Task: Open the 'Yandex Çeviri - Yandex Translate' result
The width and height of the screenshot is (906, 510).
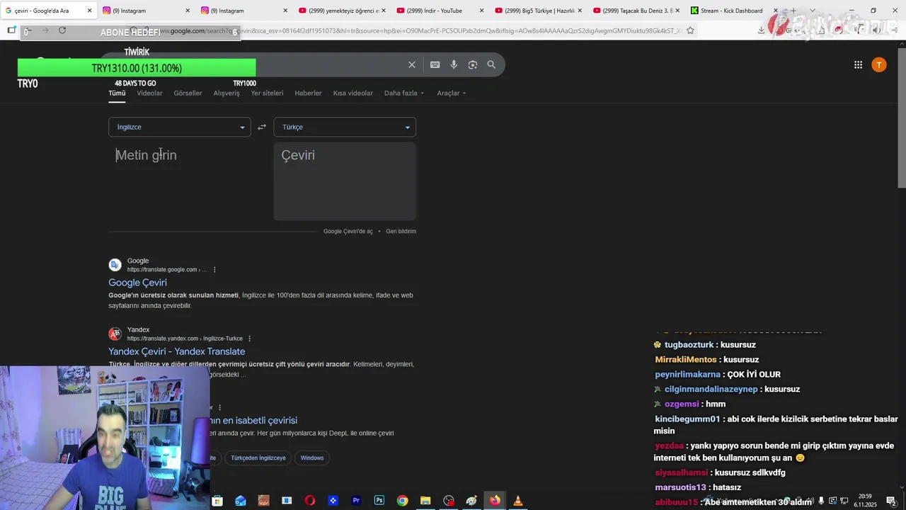Action: pos(176,351)
